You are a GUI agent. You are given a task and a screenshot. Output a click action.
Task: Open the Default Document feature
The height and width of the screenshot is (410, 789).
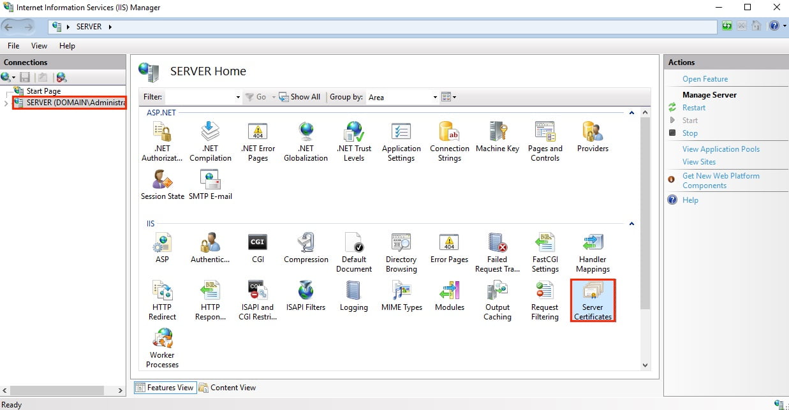(x=353, y=251)
